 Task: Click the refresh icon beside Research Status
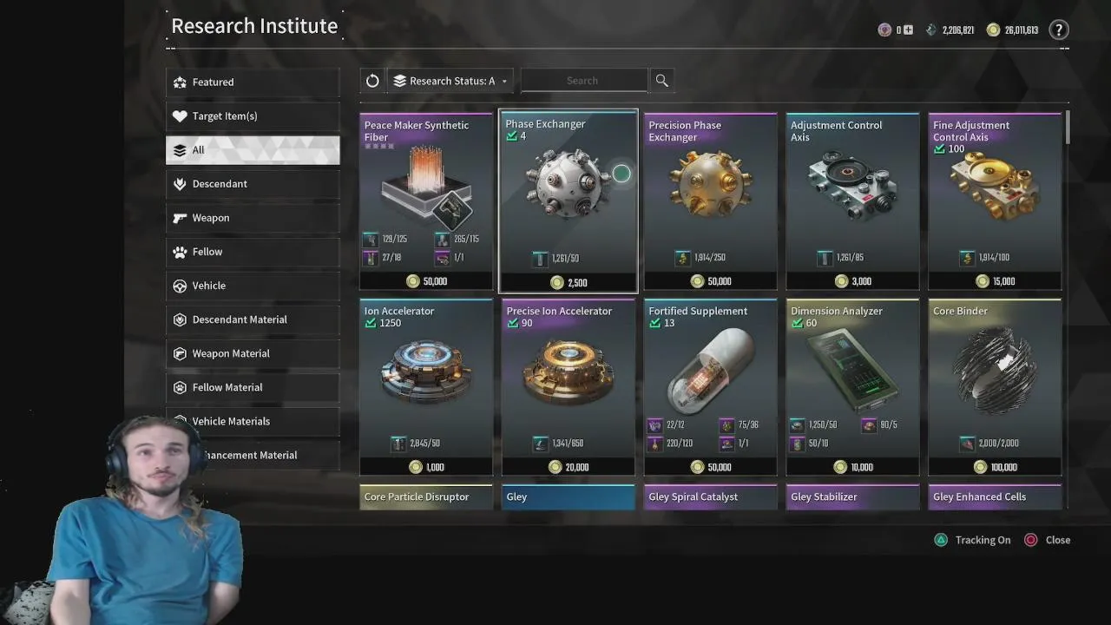pyautogui.click(x=372, y=81)
